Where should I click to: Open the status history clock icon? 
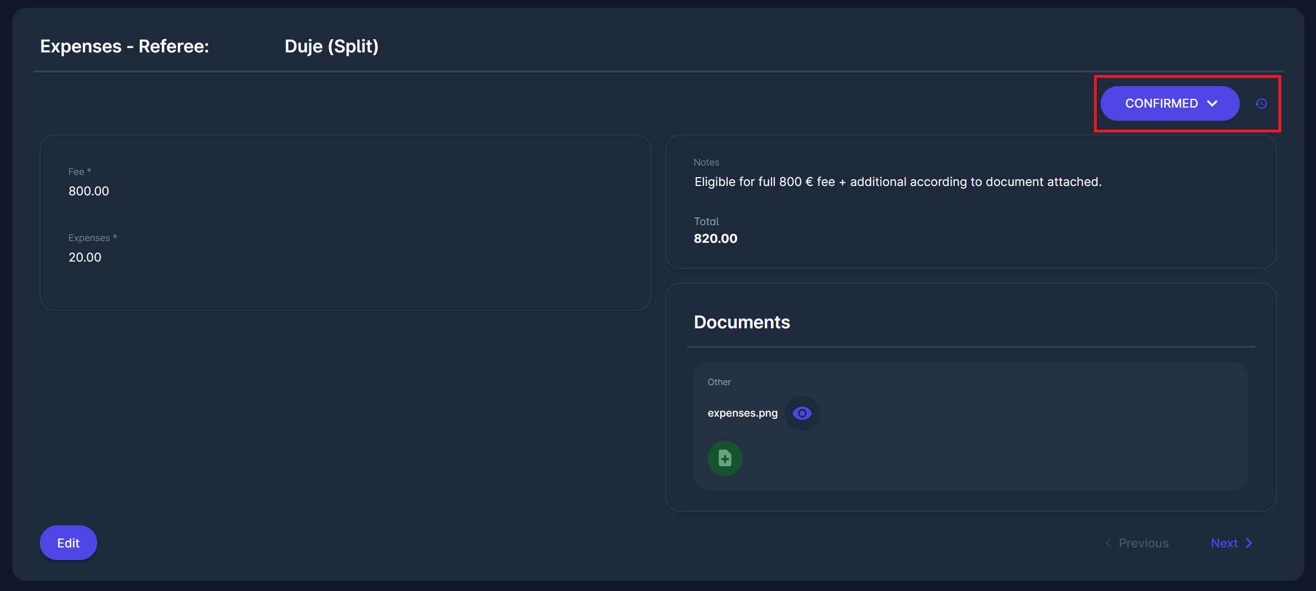pos(1261,104)
